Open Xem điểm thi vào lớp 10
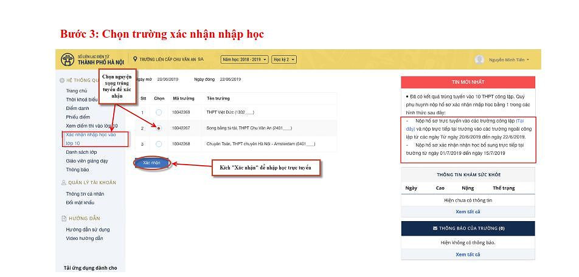579x277 pixels. point(92,126)
